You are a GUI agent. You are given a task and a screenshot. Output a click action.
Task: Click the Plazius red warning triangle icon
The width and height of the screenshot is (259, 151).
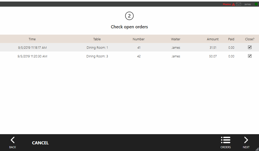(233, 4)
